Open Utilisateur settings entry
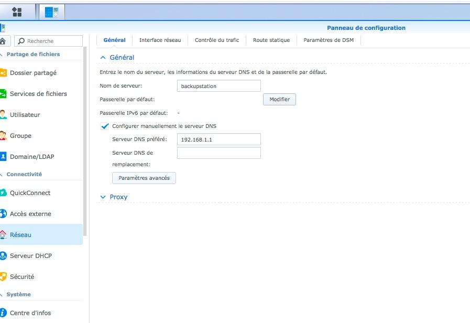 pyautogui.click(x=41, y=114)
